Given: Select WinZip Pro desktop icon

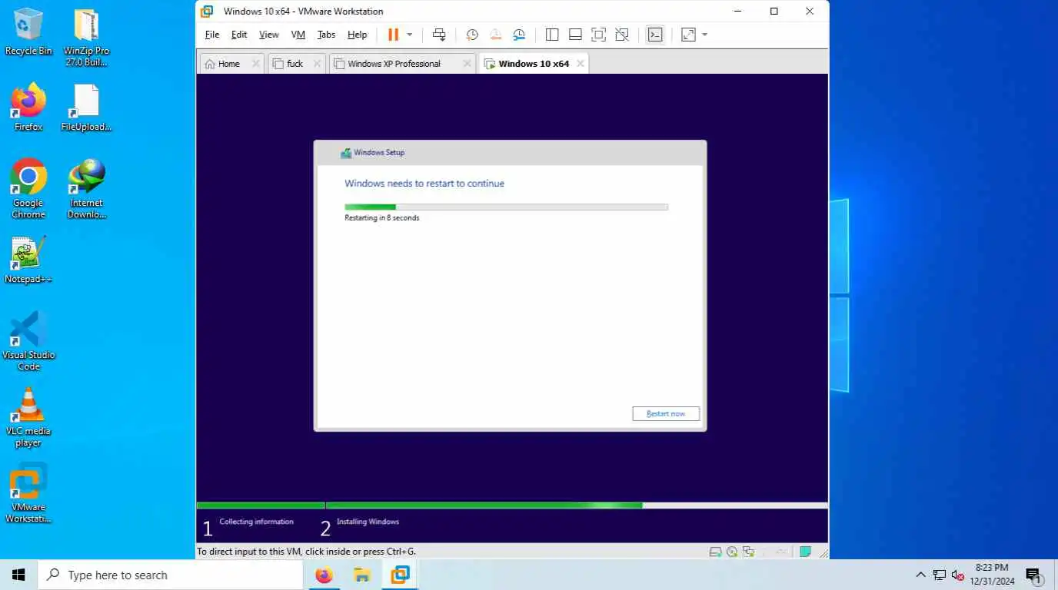Looking at the screenshot, I should tap(86, 38).
